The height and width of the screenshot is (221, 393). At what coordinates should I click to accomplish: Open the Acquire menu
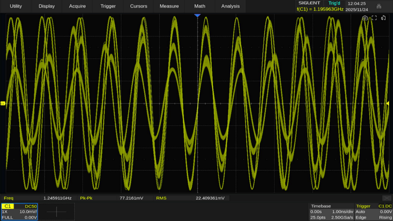(77, 6)
